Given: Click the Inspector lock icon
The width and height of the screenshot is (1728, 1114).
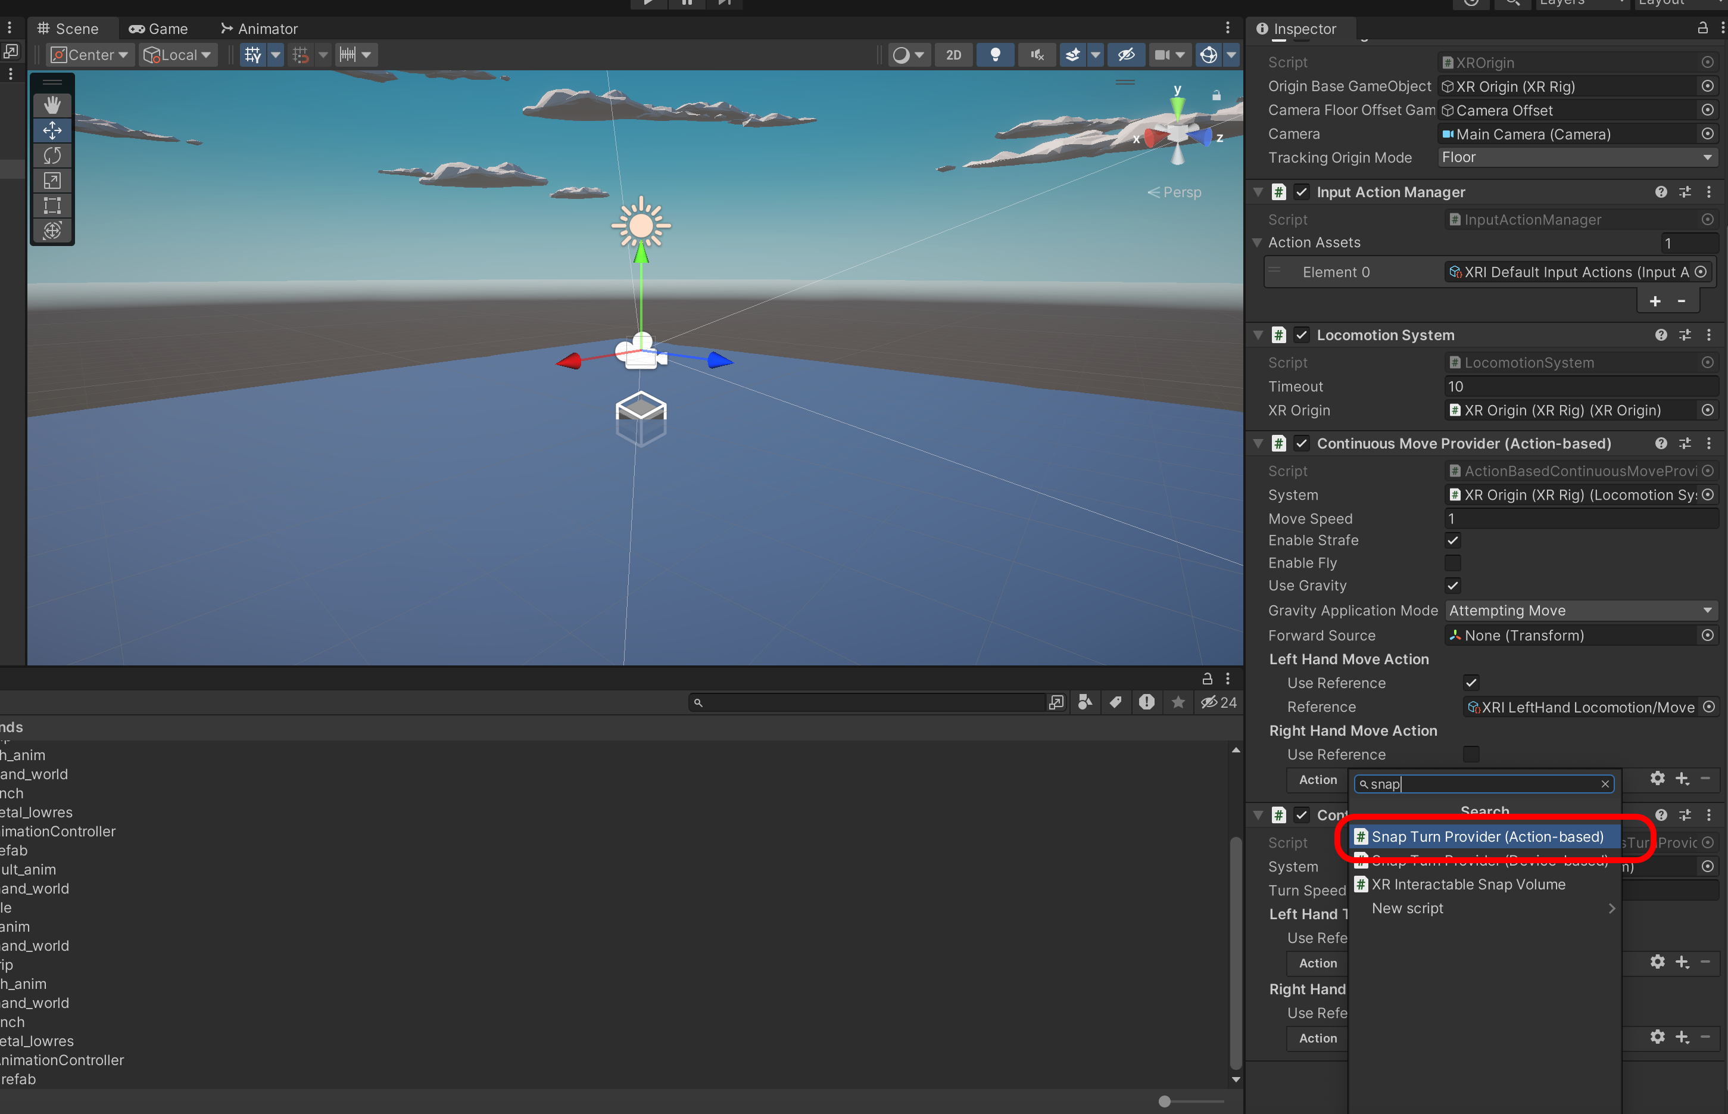Looking at the screenshot, I should coord(1702,28).
